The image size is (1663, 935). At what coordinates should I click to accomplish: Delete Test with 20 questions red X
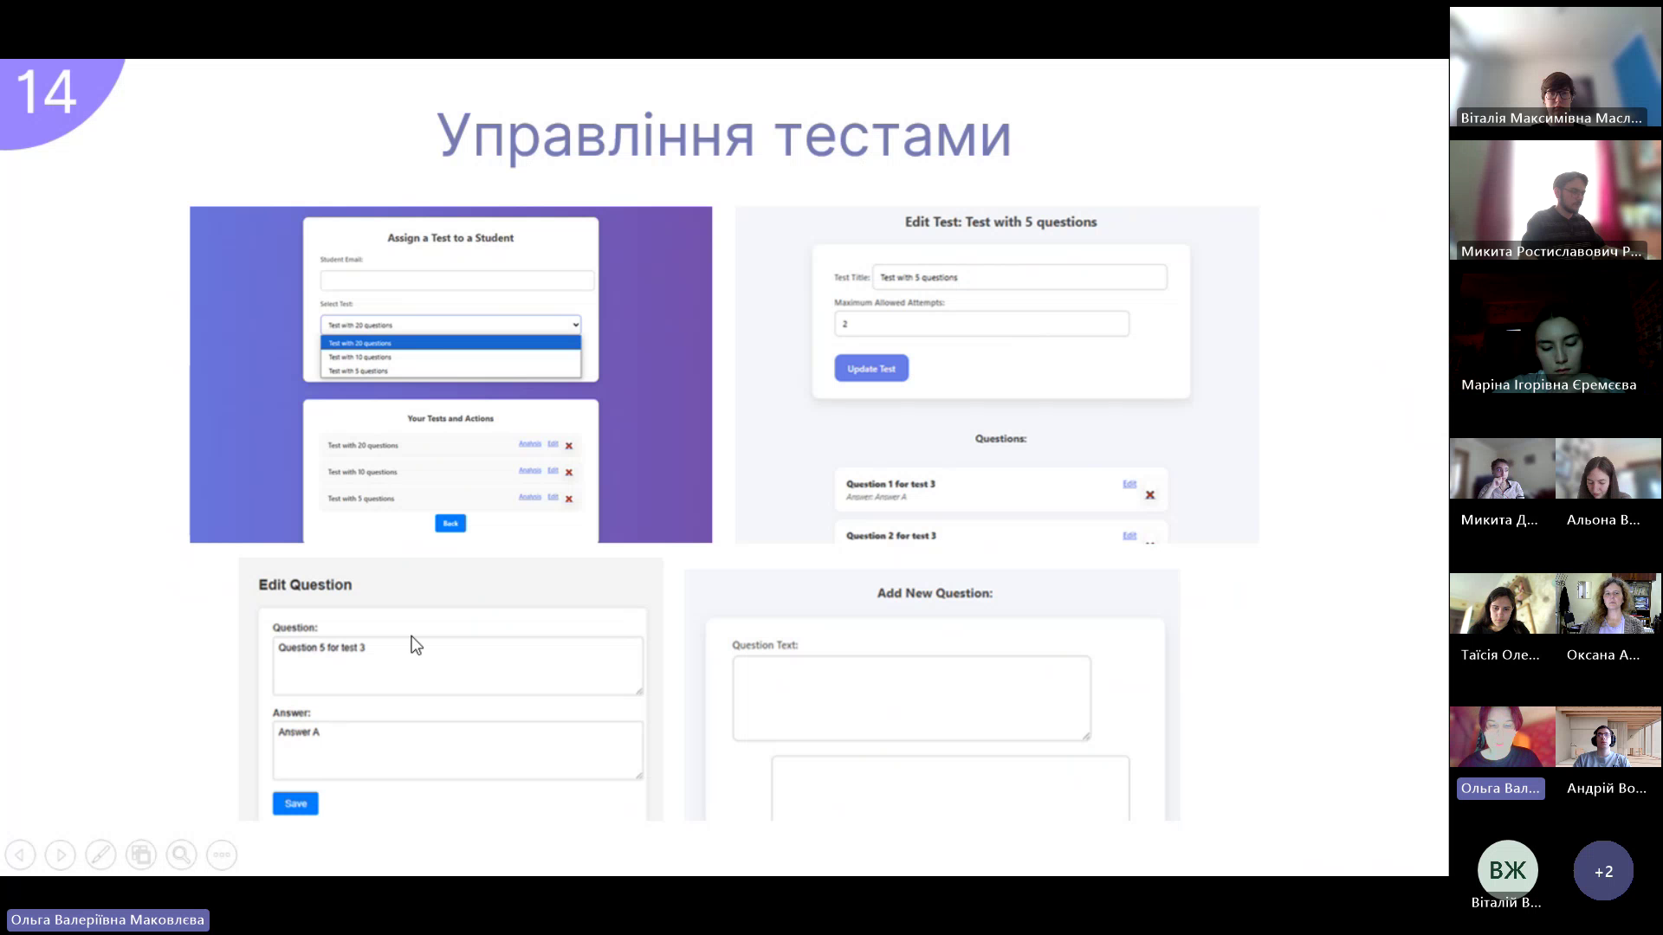pyautogui.click(x=569, y=446)
